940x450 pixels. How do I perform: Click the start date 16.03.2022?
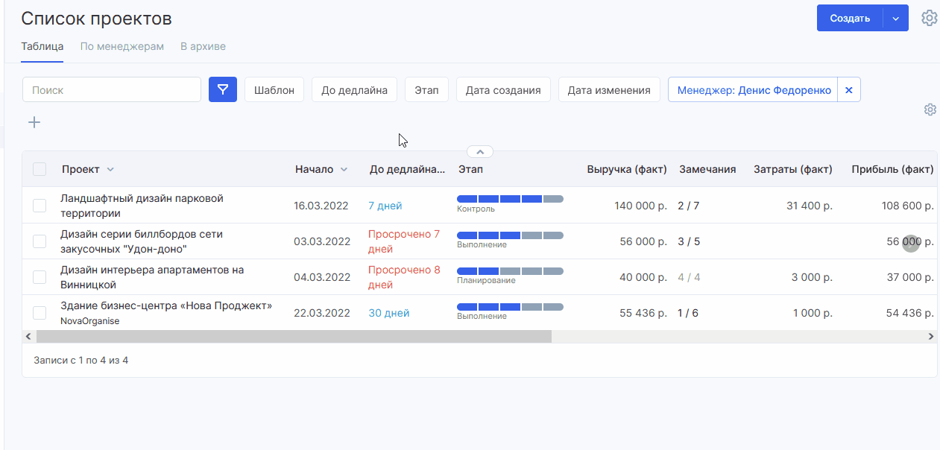[321, 206]
